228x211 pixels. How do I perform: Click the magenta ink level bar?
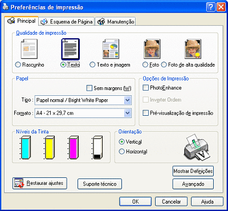[x=73, y=148]
